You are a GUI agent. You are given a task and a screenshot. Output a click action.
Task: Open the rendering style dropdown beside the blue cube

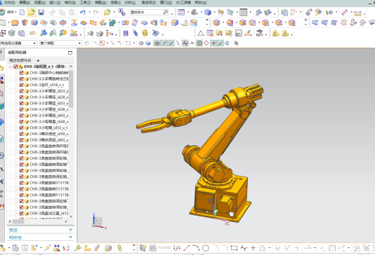pyautogui.click(x=214, y=12)
